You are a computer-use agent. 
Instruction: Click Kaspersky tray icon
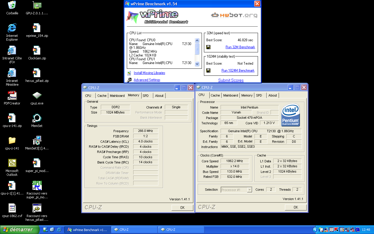pos(336,230)
